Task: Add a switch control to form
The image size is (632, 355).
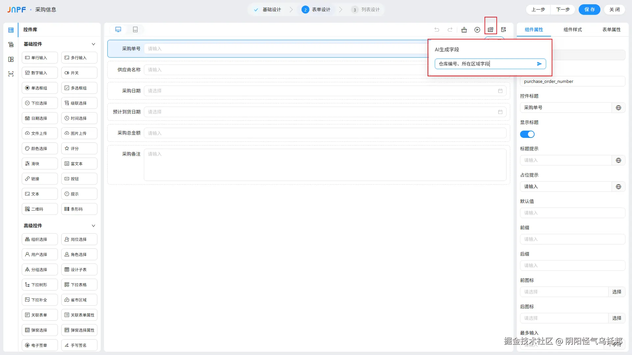Action: 79,73
